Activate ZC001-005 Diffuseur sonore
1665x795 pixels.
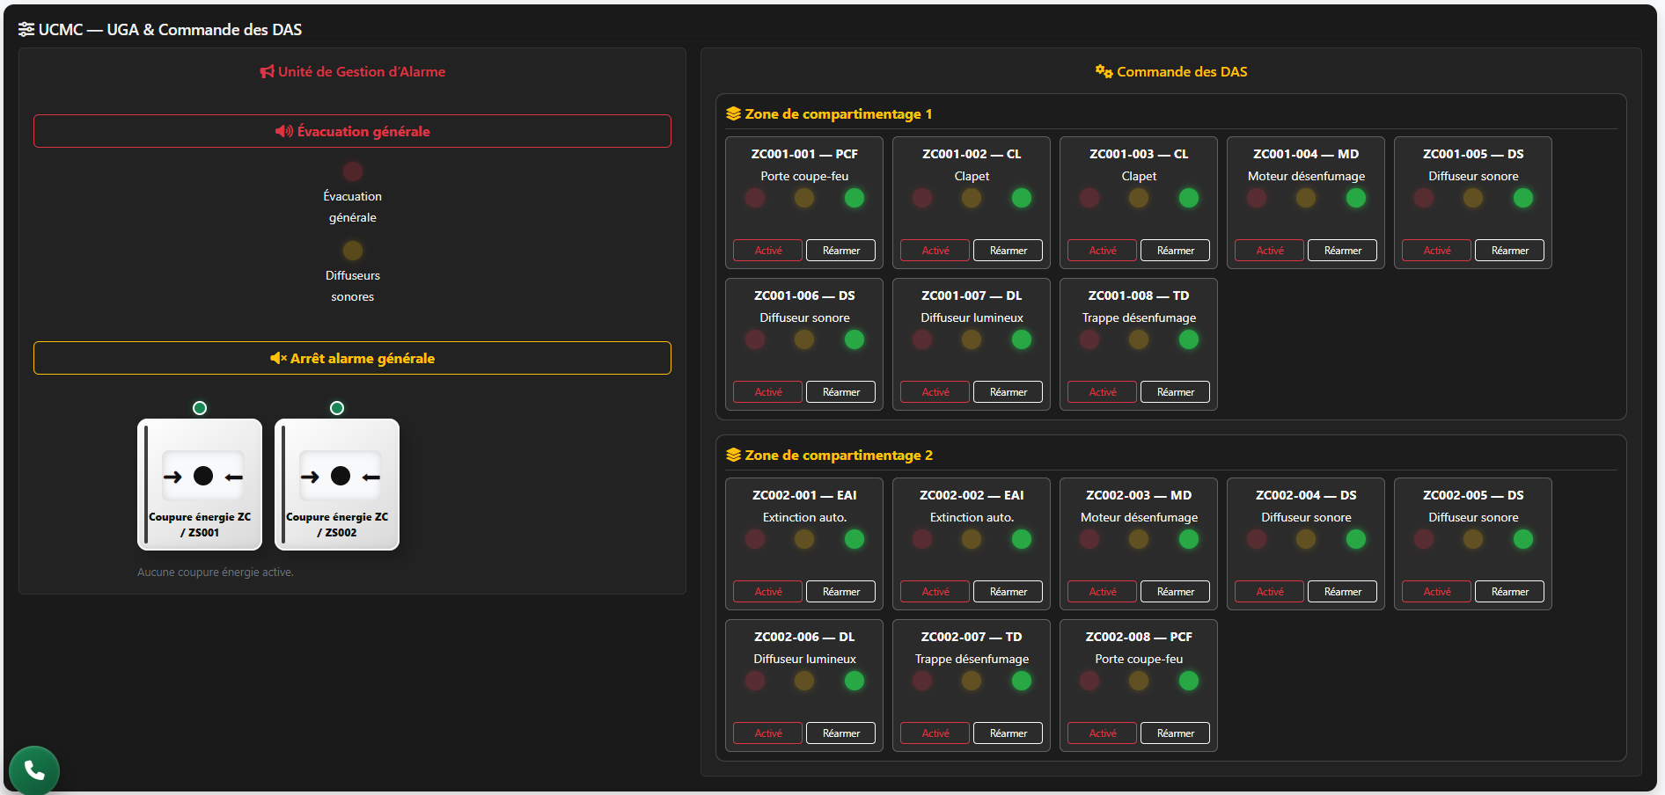(x=1437, y=251)
